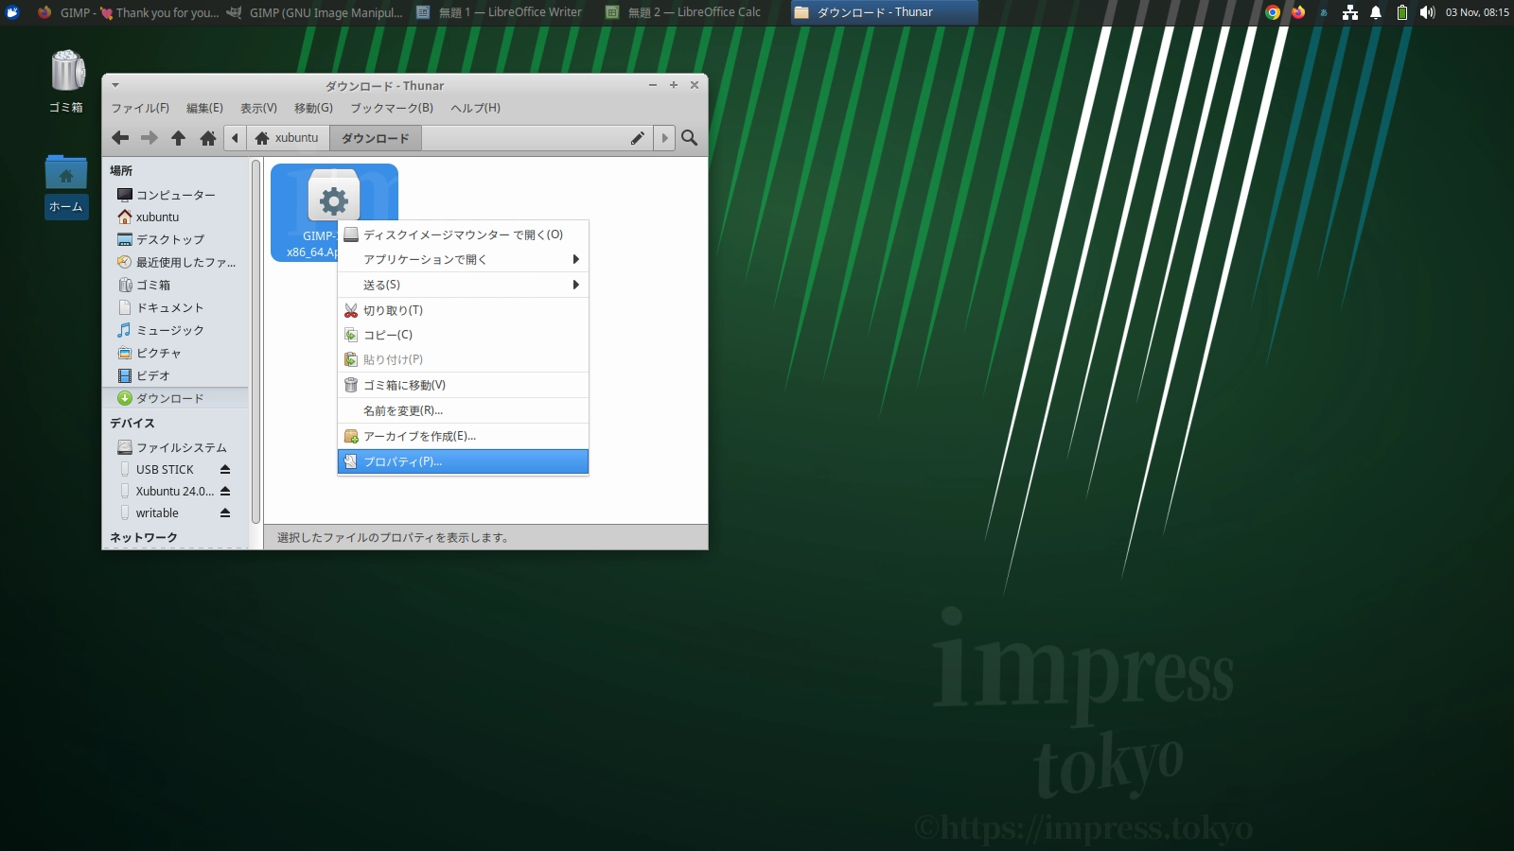Screen dimensions: 1514x851
Task: Open the volume speaker indicator
Action: pyautogui.click(x=1427, y=12)
